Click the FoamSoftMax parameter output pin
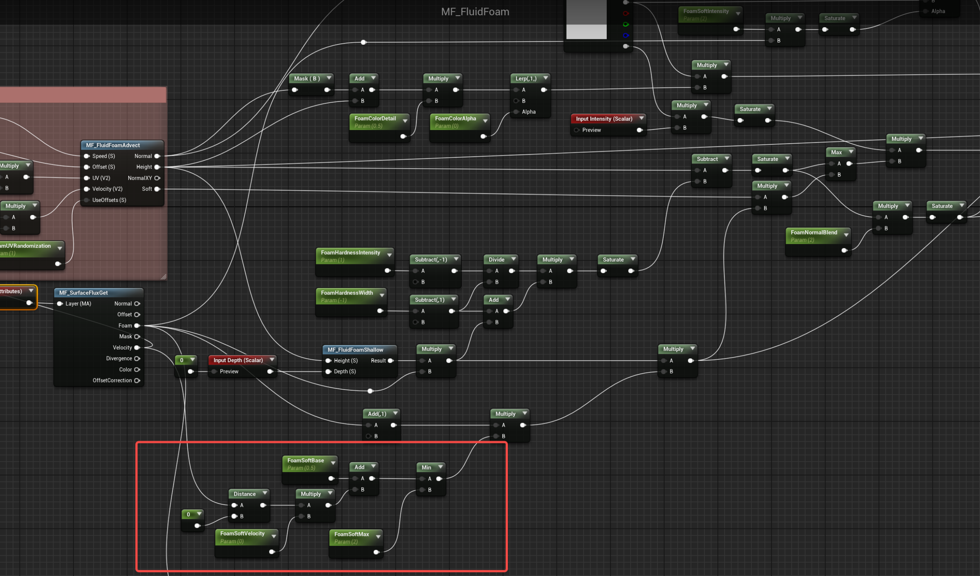Image resolution: width=980 pixels, height=576 pixels. [x=376, y=552]
